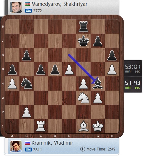The width and height of the screenshot is (143, 156).
Task: Click the black rook on f8
Action: coord(83,27)
